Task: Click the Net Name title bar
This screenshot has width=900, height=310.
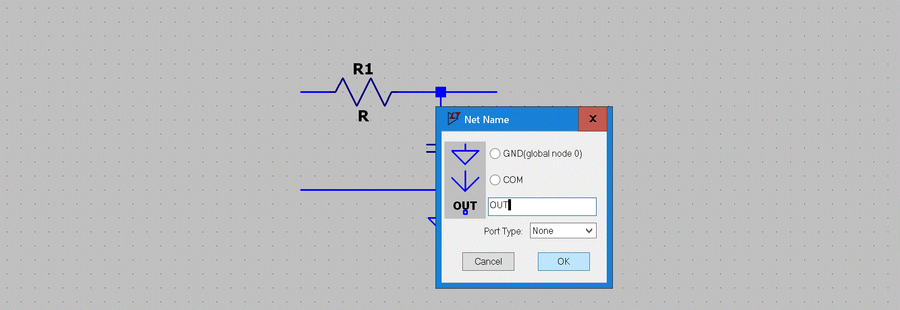Action: (x=521, y=119)
